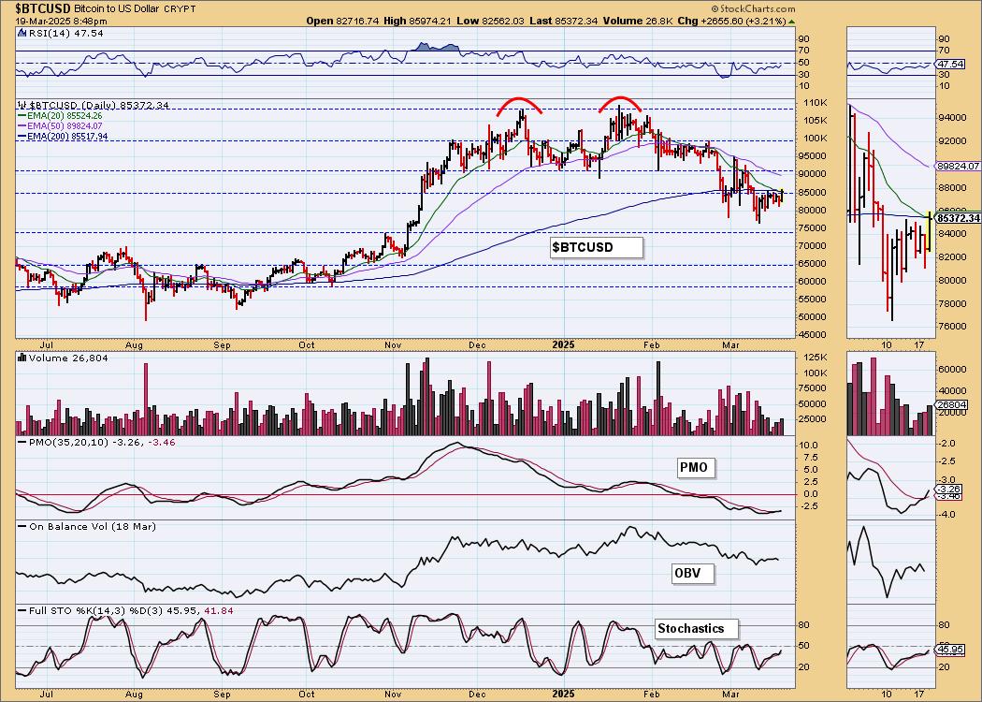Click the green line swatch beside EMA(20)
The height and width of the screenshot is (702, 982).
click(x=22, y=116)
